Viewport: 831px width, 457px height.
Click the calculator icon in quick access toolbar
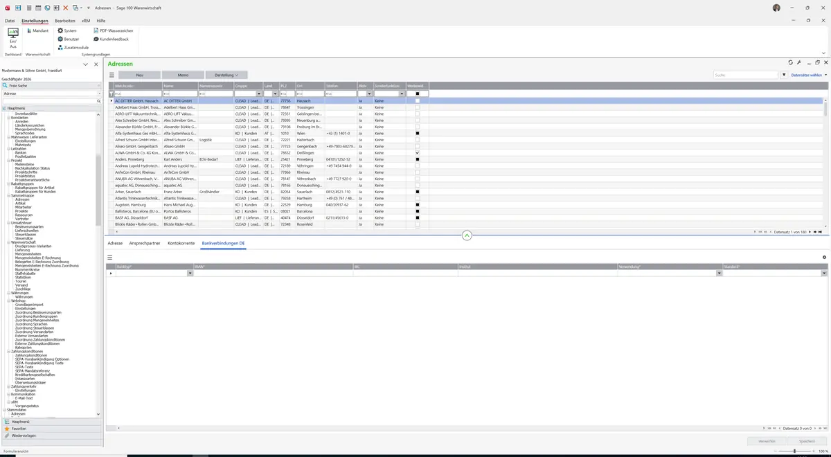click(x=28, y=8)
